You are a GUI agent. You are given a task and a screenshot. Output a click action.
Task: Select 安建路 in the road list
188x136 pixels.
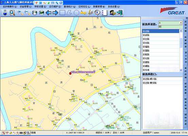[161, 62]
